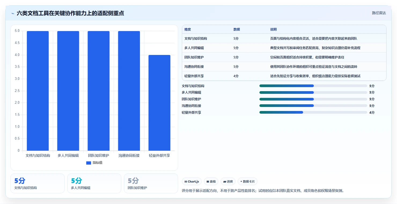Screen dimensions: 397x204
Task: Click the 数据卡片 chip
Action: pyautogui.click(x=248, y=181)
